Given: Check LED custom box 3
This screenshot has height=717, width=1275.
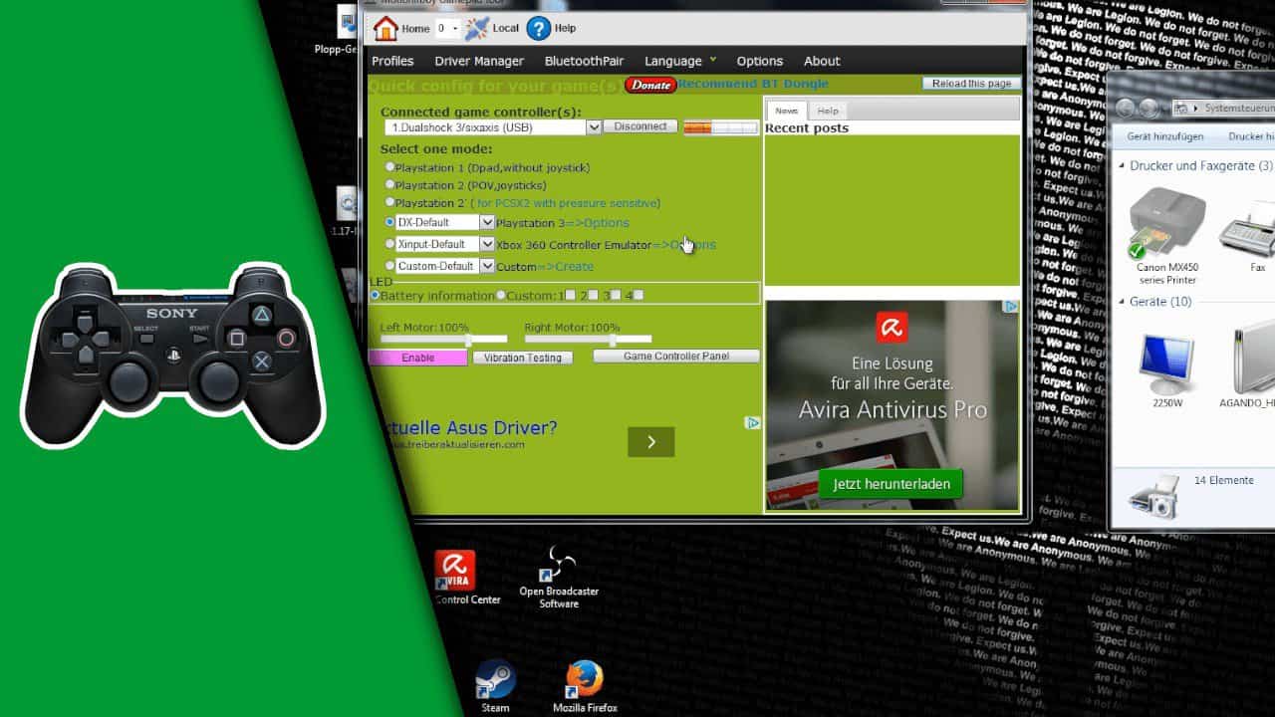Looking at the screenshot, I should click(616, 295).
